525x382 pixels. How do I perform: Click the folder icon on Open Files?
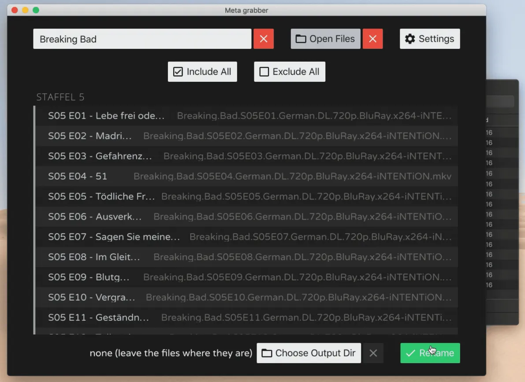[x=300, y=39]
